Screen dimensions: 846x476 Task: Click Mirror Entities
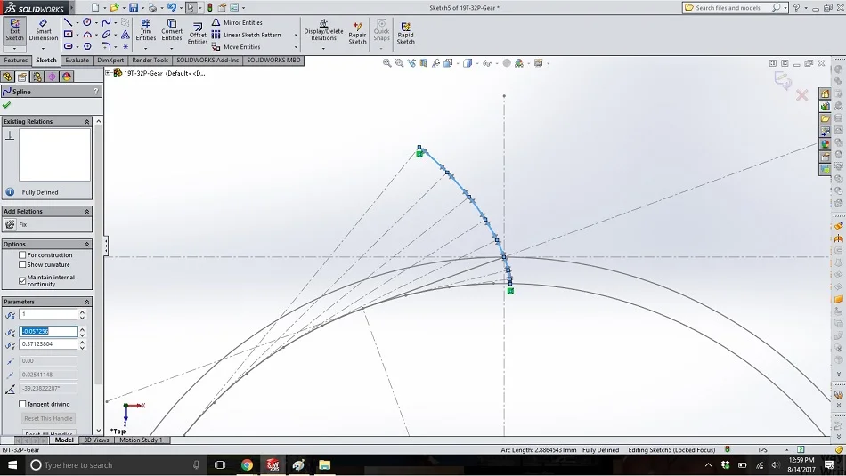[x=236, y=22]
